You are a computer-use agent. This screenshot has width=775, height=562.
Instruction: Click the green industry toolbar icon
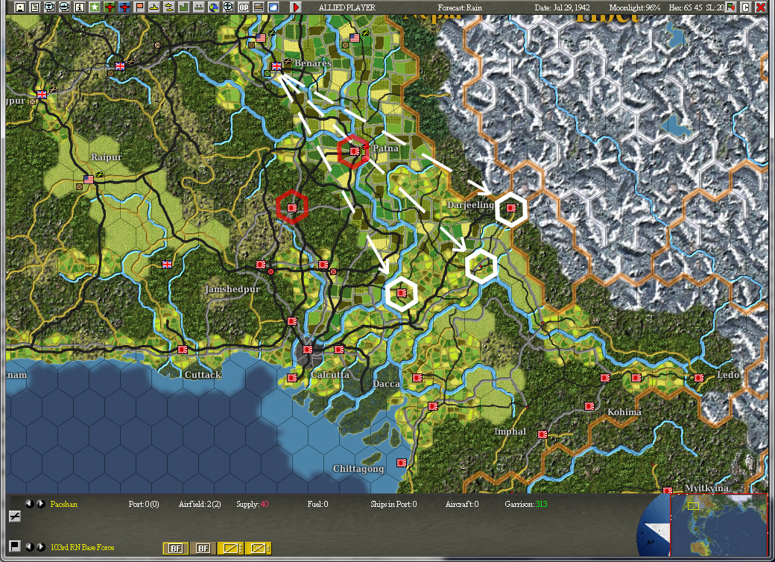[183, 7]
